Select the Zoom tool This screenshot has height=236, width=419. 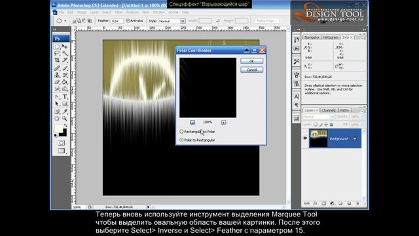(x=65, y=118)
